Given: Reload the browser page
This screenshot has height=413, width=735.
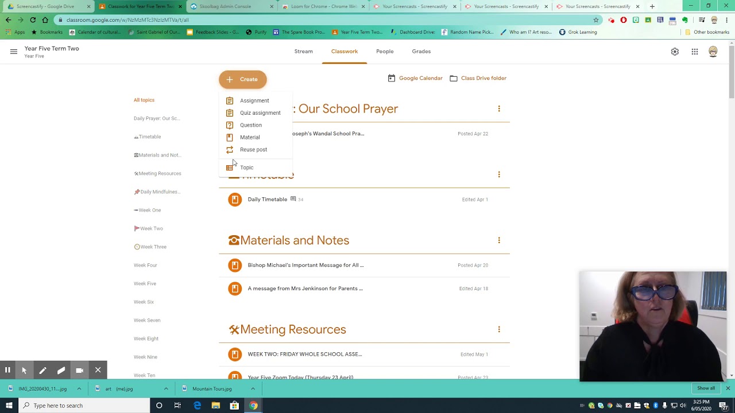Looking at the screenshot, I should point(33,20).
